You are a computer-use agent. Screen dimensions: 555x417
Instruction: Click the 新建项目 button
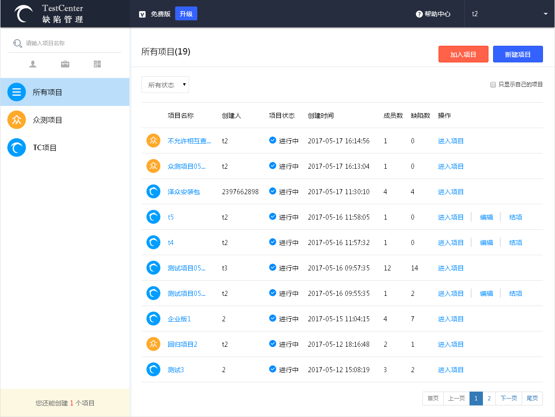click(518, 55)
